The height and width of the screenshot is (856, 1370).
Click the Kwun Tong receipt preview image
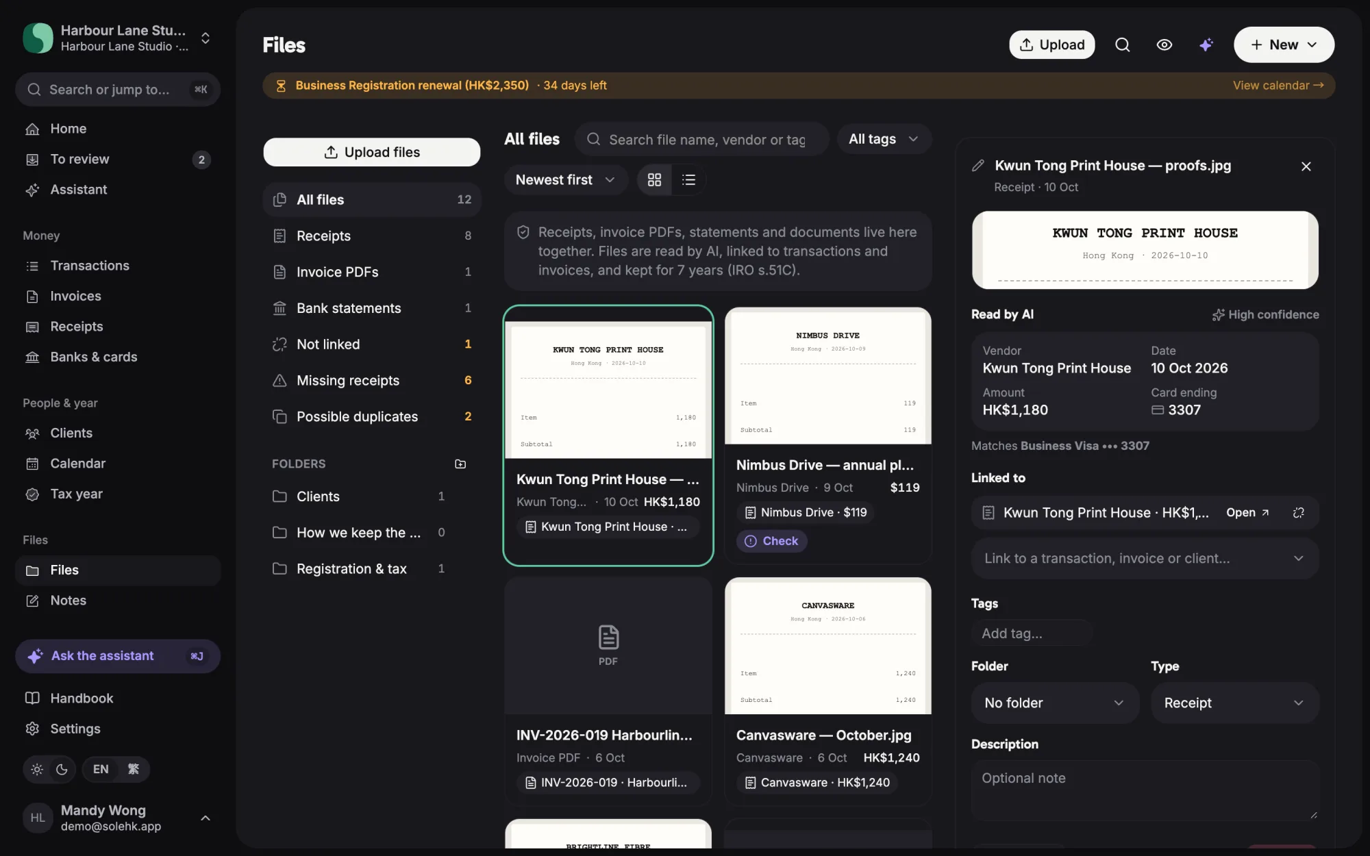[x=1145, y=250]
